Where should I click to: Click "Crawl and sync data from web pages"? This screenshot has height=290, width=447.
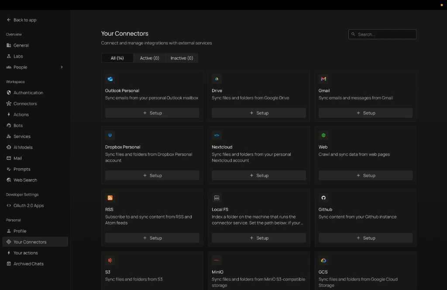tap(354, 154)
